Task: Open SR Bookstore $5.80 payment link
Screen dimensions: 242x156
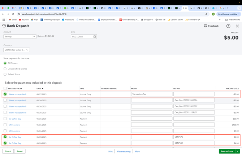Action: [14, 131]
